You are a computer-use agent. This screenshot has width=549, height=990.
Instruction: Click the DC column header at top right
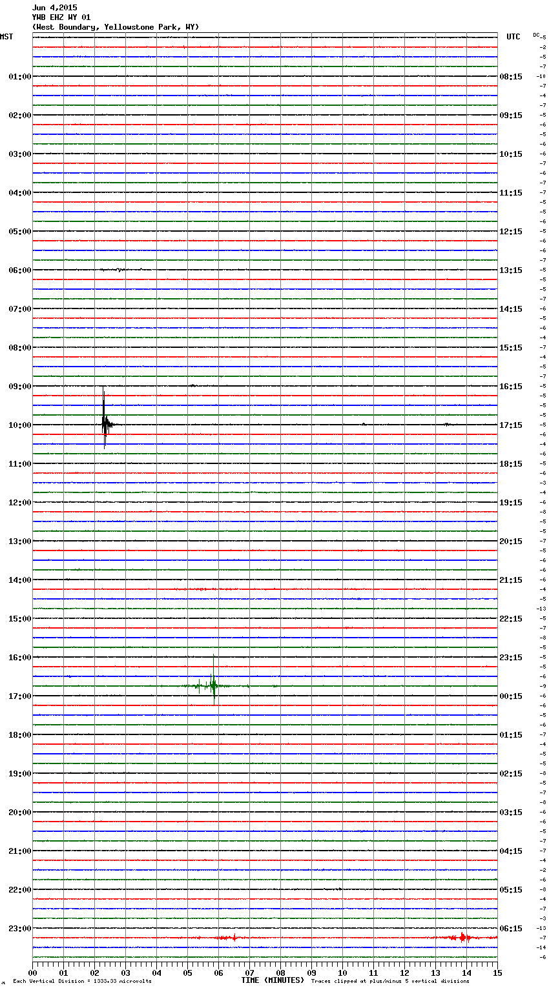tap(536, 35)
